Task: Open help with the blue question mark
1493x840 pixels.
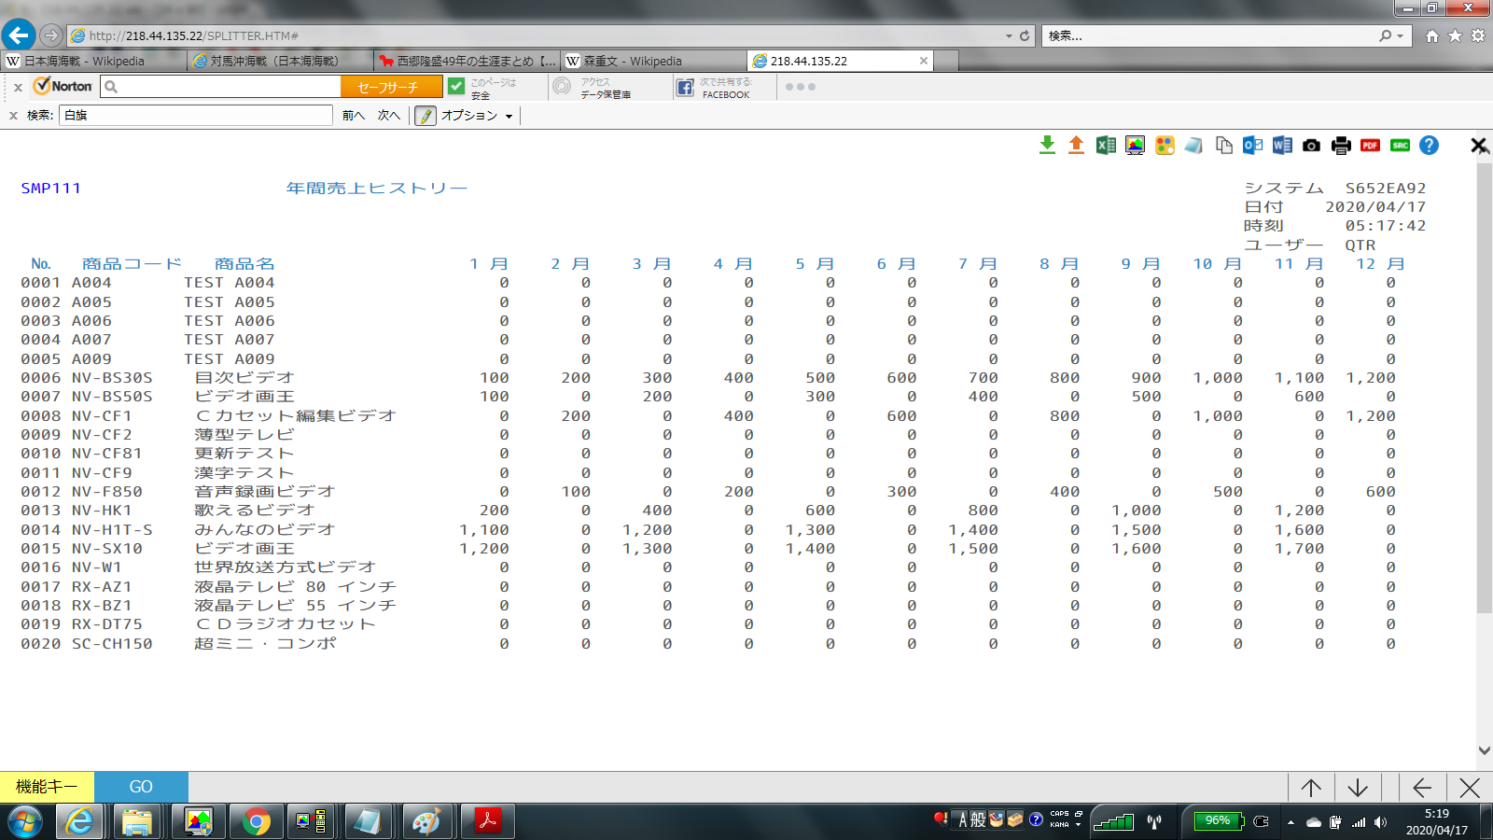Action: [x=1429, y=145]
